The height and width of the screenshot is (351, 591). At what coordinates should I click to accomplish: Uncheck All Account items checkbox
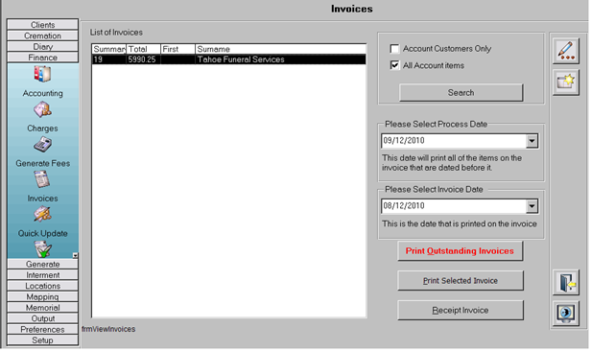(394, 65)
